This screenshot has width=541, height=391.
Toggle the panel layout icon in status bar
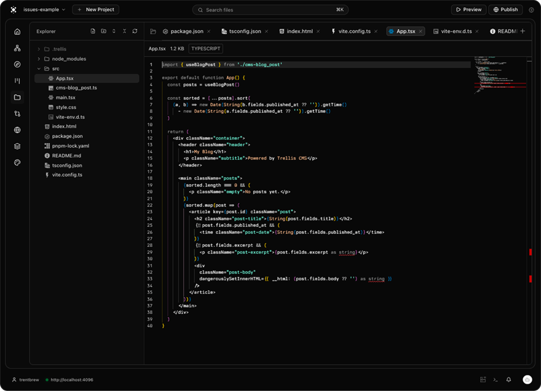click(483, 380)
